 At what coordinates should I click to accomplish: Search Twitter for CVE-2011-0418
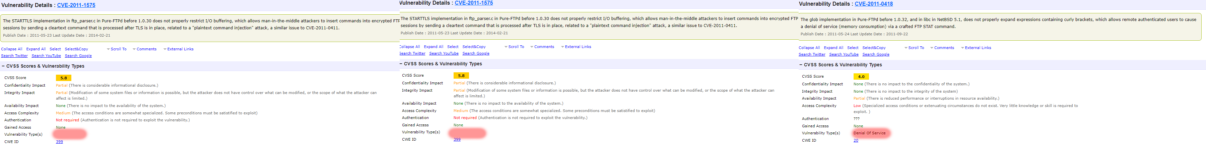812,55
